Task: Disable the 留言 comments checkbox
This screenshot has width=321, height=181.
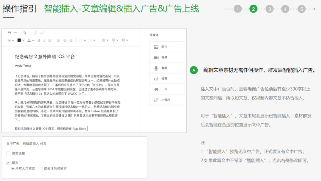Action: 8,162
